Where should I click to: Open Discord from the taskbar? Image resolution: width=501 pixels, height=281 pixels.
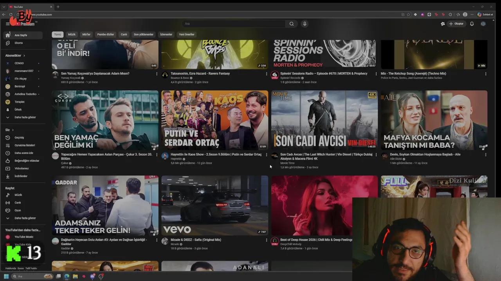click(x=92, y=276)
